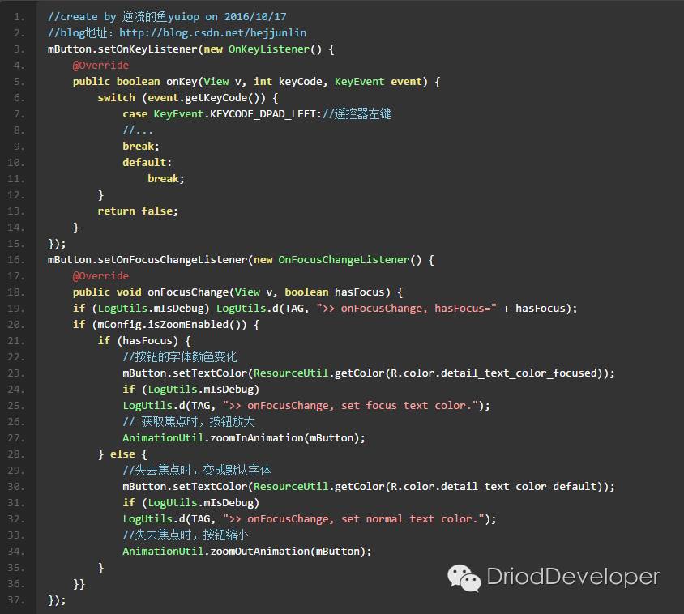Click 'OnFocusChangeListener' class name after new
Image resolution: width=684 pixels, height=614 pixels.
coord(344,260)
